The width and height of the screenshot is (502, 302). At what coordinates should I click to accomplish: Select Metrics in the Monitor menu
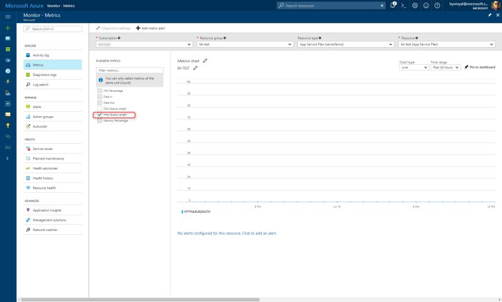(53, 65)
